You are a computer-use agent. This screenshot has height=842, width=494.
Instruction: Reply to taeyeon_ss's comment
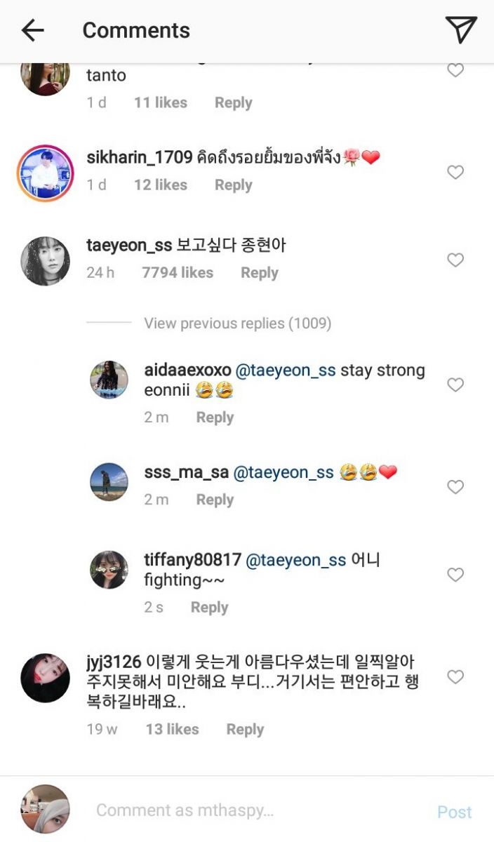tap(259, 273)
